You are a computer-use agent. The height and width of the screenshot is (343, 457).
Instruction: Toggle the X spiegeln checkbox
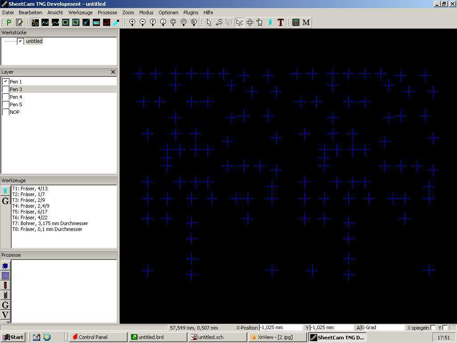coord(433,328)
